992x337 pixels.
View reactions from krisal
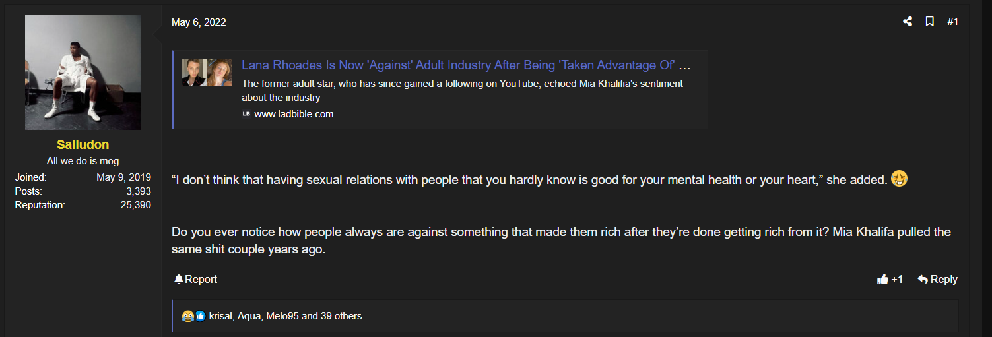[x=220, y=316]
